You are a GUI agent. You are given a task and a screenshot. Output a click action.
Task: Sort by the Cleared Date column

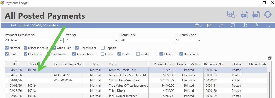(258, 64)
